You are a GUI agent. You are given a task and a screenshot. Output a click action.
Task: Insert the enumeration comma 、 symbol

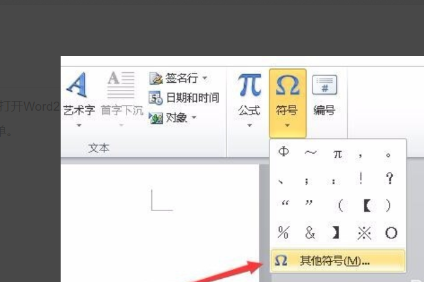click(x=280, y=182)
